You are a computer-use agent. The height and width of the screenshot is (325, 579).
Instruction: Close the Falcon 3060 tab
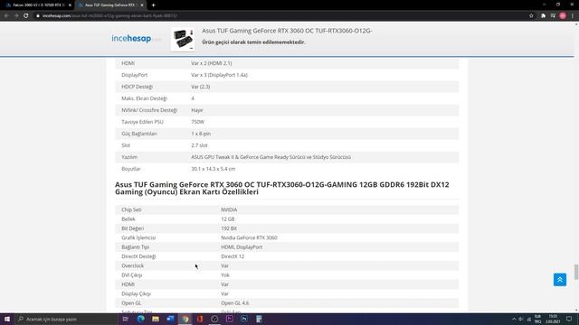pos(70,5)
